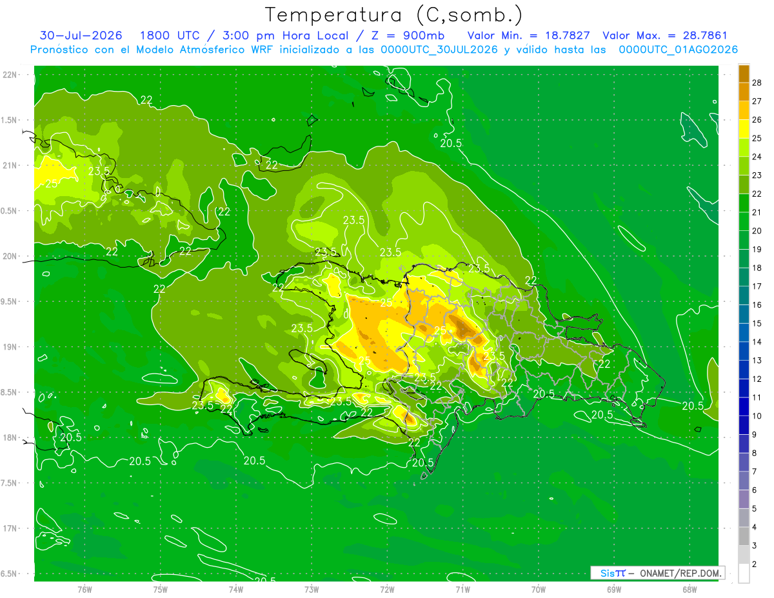
Task: Click the "0000UTC_01AGO2026" valid-until timestamp
Action: coord(678,50)
